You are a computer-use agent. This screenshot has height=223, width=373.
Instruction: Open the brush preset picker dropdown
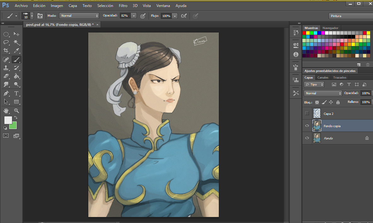tap(32, 16)
